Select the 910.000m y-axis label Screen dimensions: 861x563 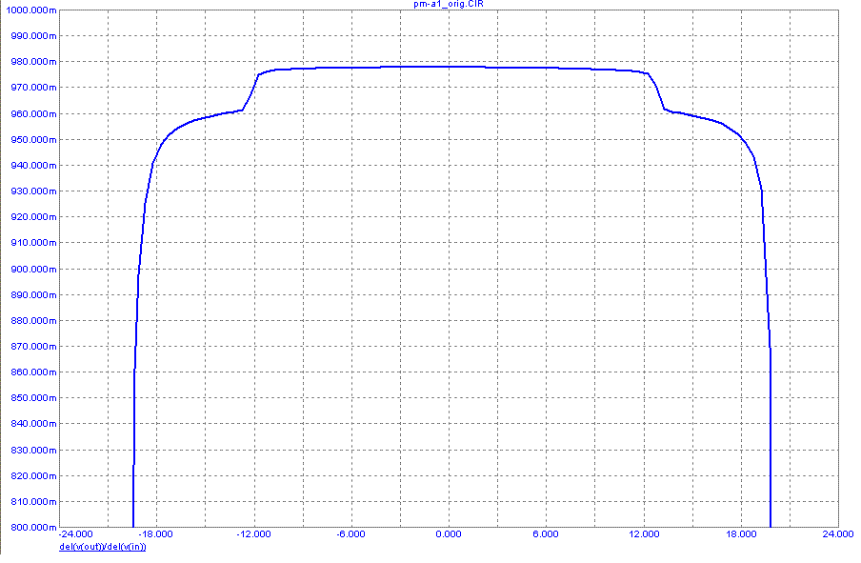point(33,242)
